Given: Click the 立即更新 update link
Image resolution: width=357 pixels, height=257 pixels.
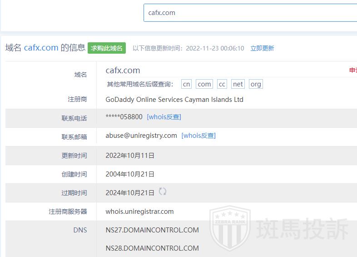Looking at the screenshot, I should pyautogui.click(x=262, y=48).
